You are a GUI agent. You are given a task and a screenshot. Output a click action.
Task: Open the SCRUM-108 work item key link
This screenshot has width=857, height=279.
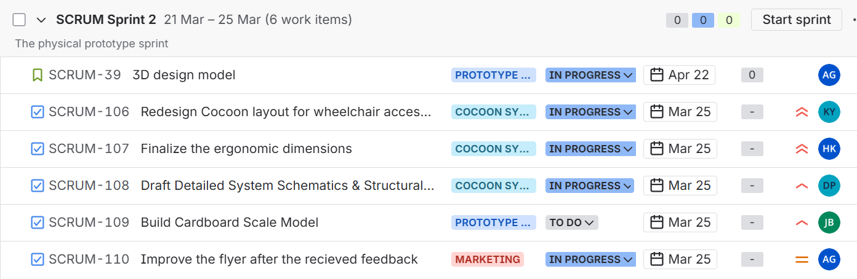(x=89, y=186)
